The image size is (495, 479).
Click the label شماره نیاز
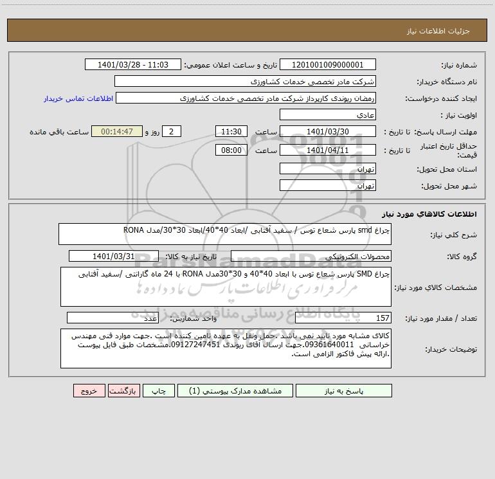(459, 66)
